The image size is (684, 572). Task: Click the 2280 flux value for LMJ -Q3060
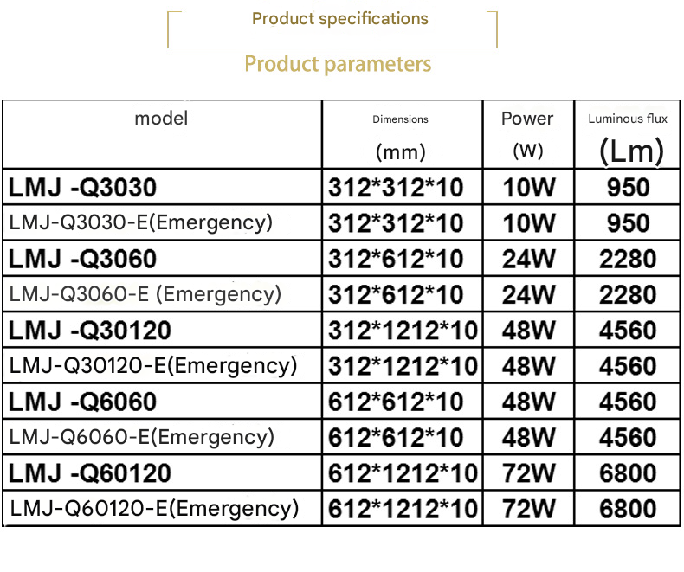pos(628,259)
